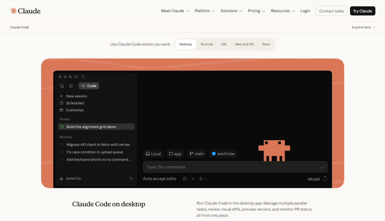
Task: Click the Acme Co. organization icon
Action: (x=61, y=179)
